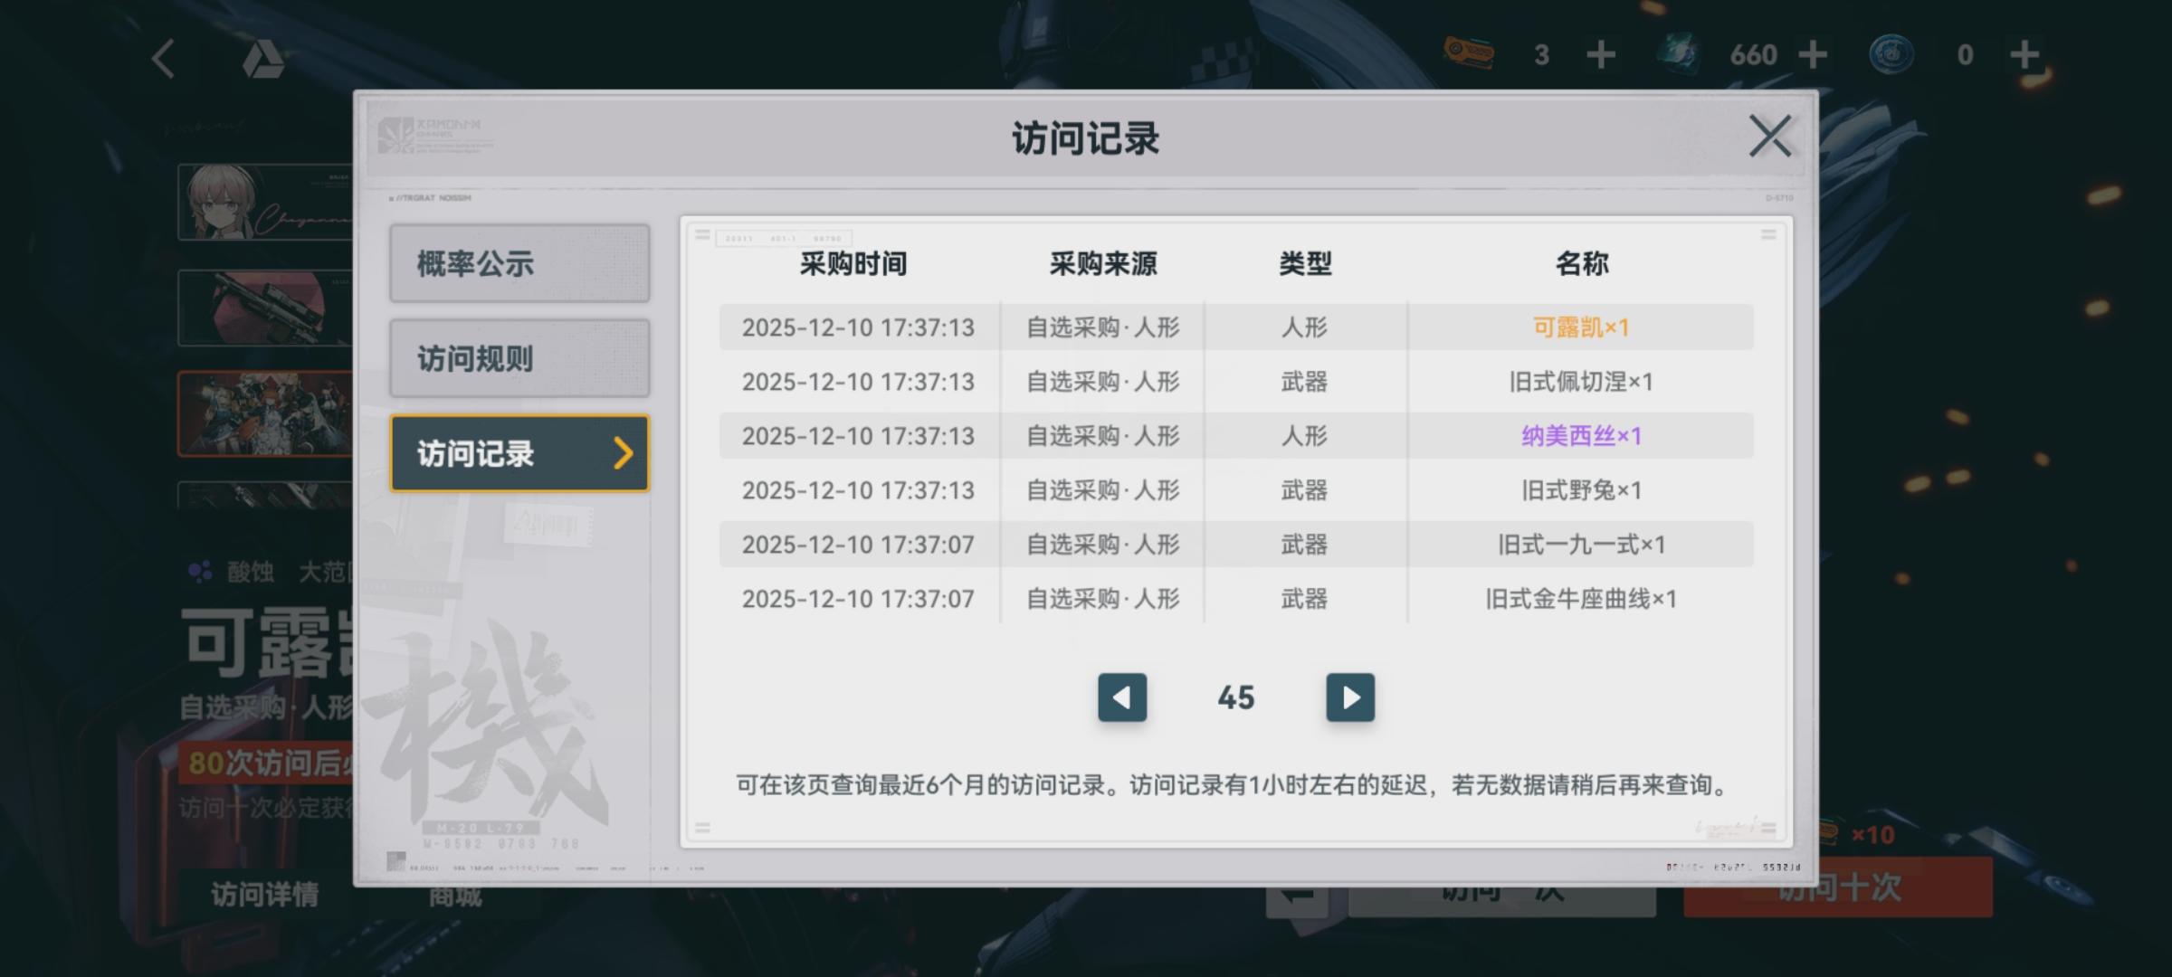Close the 访问记录 dialog

coord(1769,137)
